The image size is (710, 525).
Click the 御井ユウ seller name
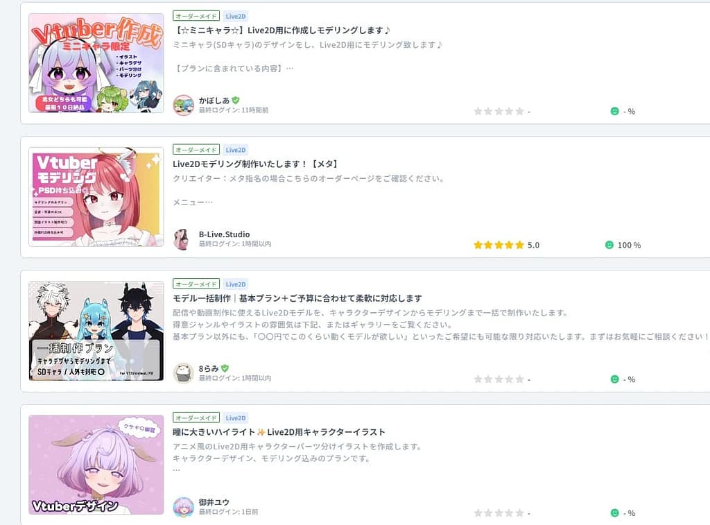click(214, 502)
